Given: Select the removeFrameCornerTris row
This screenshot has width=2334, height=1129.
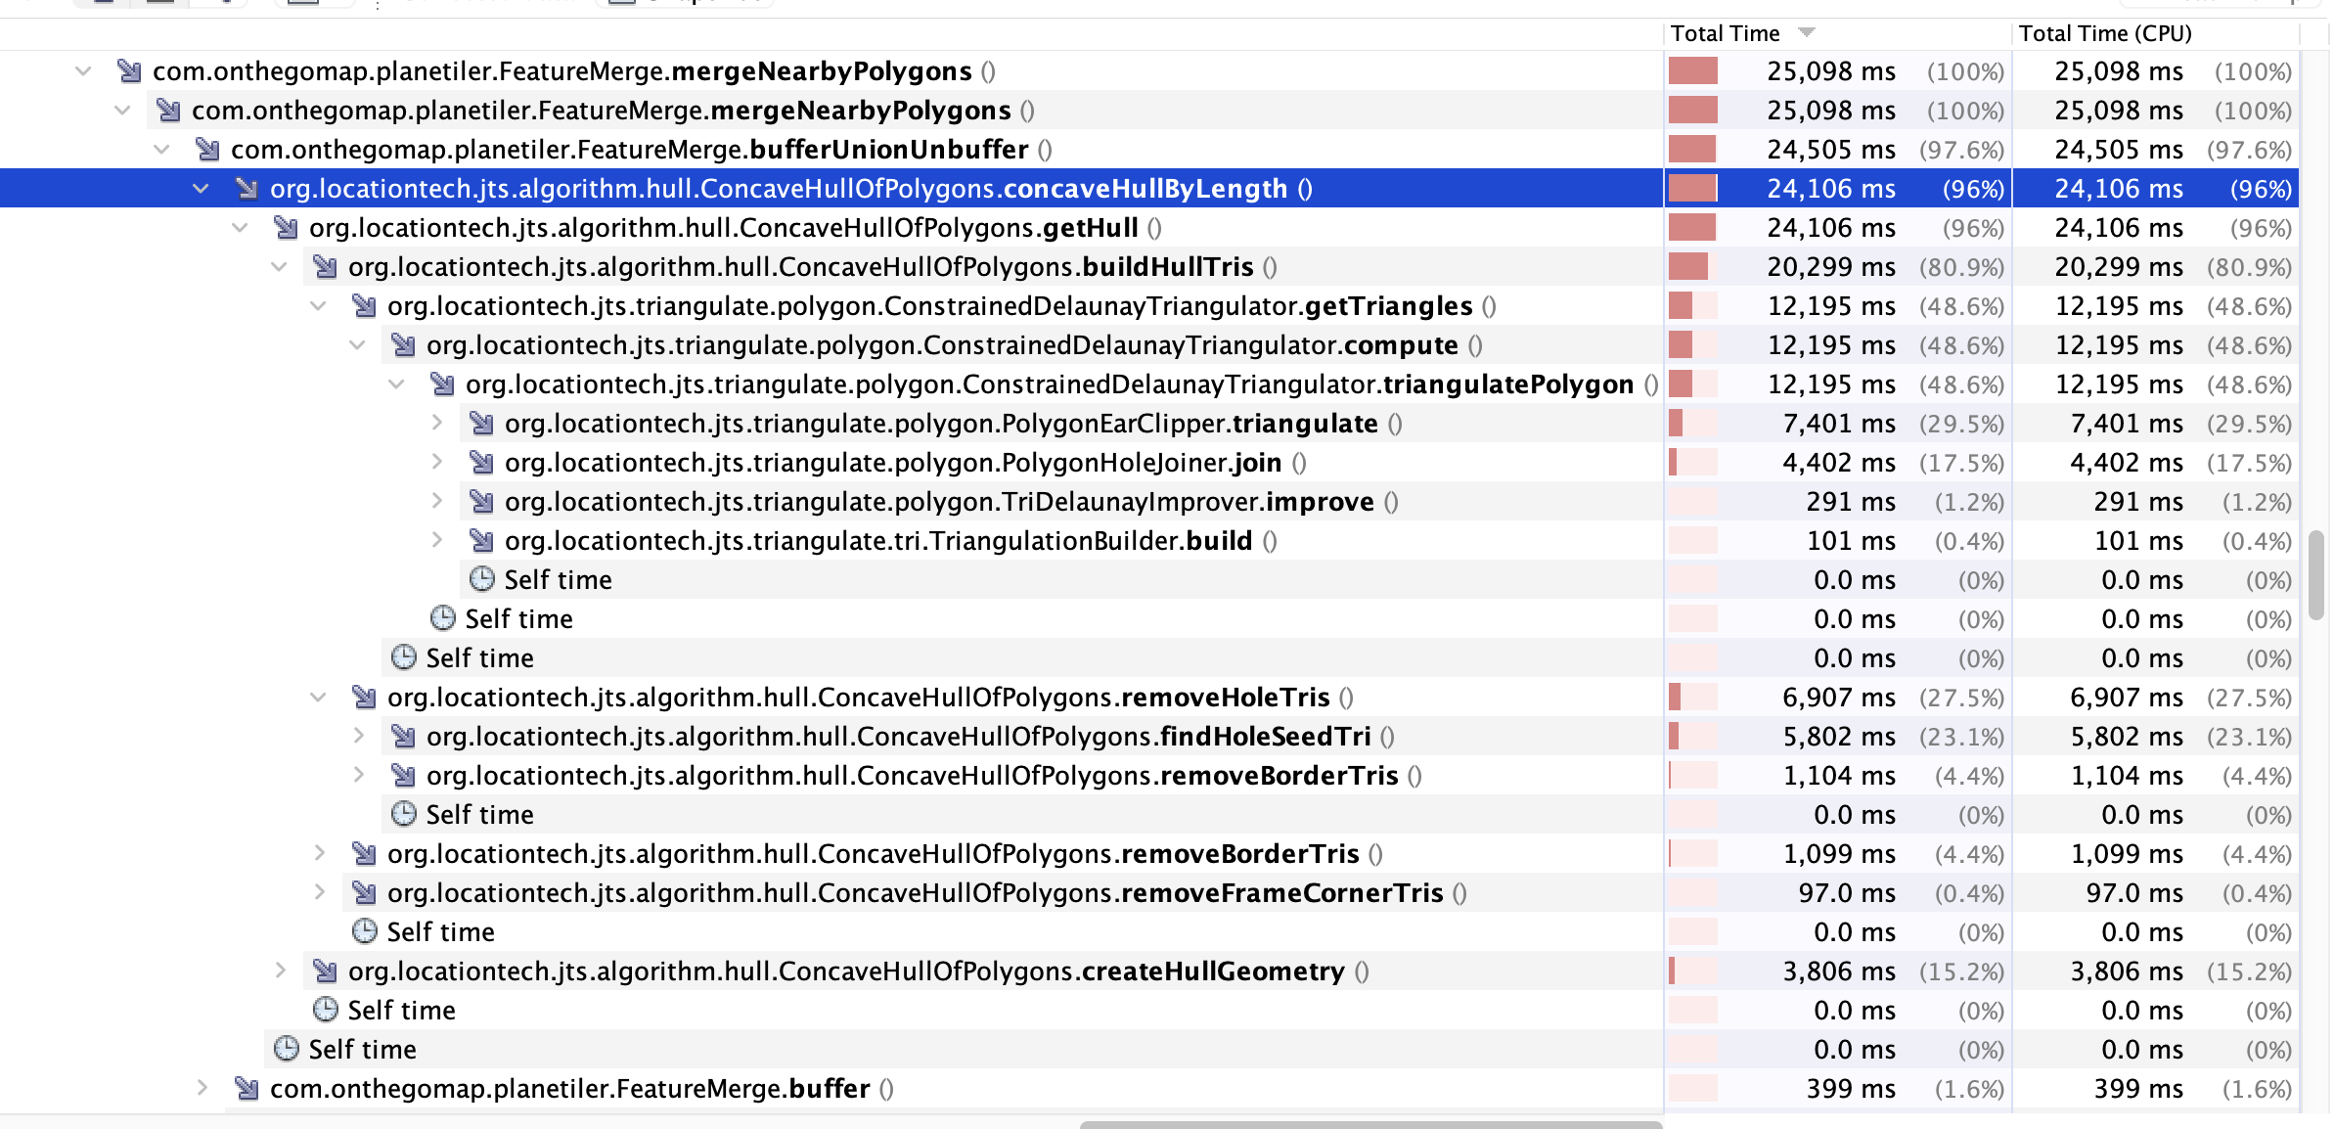Looking at the screenshot, I should (x=880, y=892).
